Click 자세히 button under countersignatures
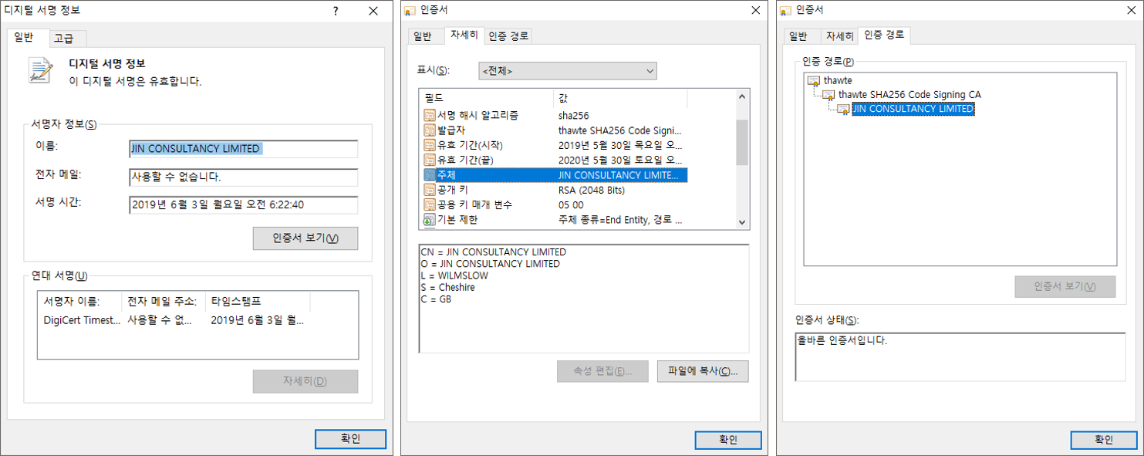Image resolution: width=1144 pixels, height=456 pixels. pyautogui.click(x=305, y=381)
